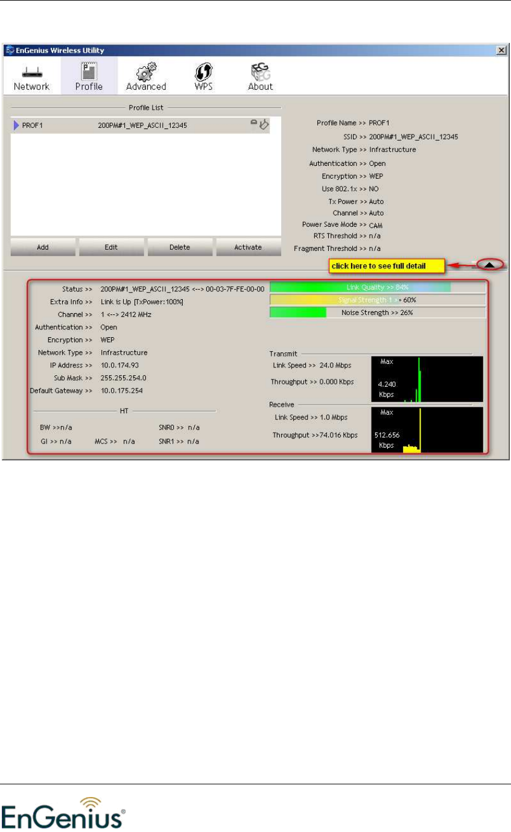The width and height of the screenshot is (511, 832).
Task: Click the Fragment Threshold >> n/a detail
Action: point(337,249)
